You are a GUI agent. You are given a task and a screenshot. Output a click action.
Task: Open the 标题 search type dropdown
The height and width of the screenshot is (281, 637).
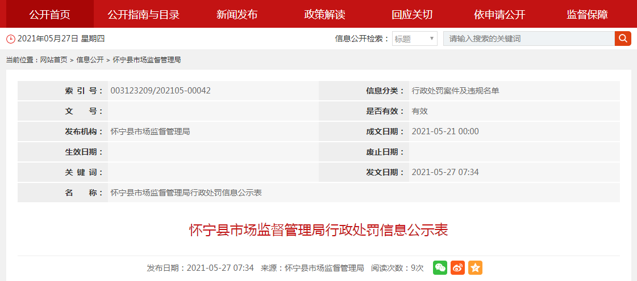414,39
